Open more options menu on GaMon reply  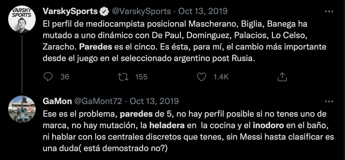pos(329,101)
